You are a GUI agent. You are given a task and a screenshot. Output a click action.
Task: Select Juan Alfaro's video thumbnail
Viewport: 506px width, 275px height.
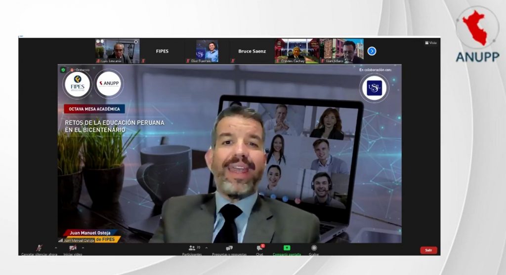click(342, 51)
